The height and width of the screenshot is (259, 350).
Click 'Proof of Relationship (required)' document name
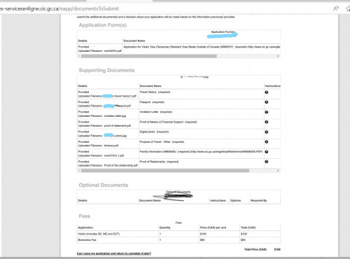159,162
